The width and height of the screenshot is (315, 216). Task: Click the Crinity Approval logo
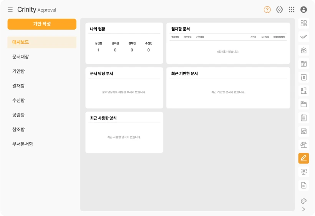[x=36, y=10]
